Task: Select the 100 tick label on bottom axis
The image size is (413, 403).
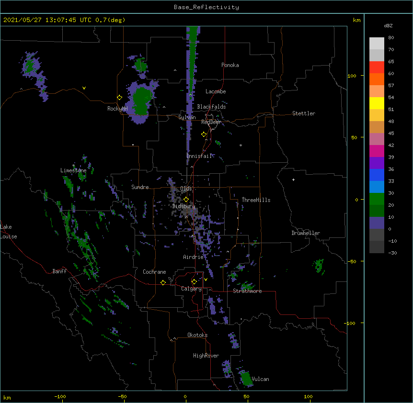Action: (308, 396)
